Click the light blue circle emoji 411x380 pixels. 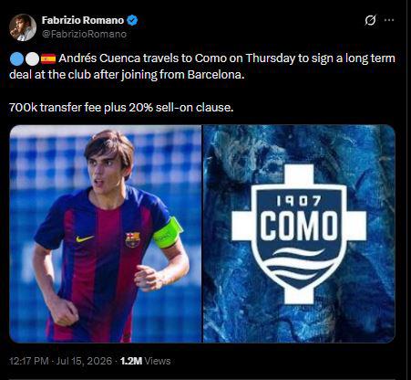click(x=16, y=58)
